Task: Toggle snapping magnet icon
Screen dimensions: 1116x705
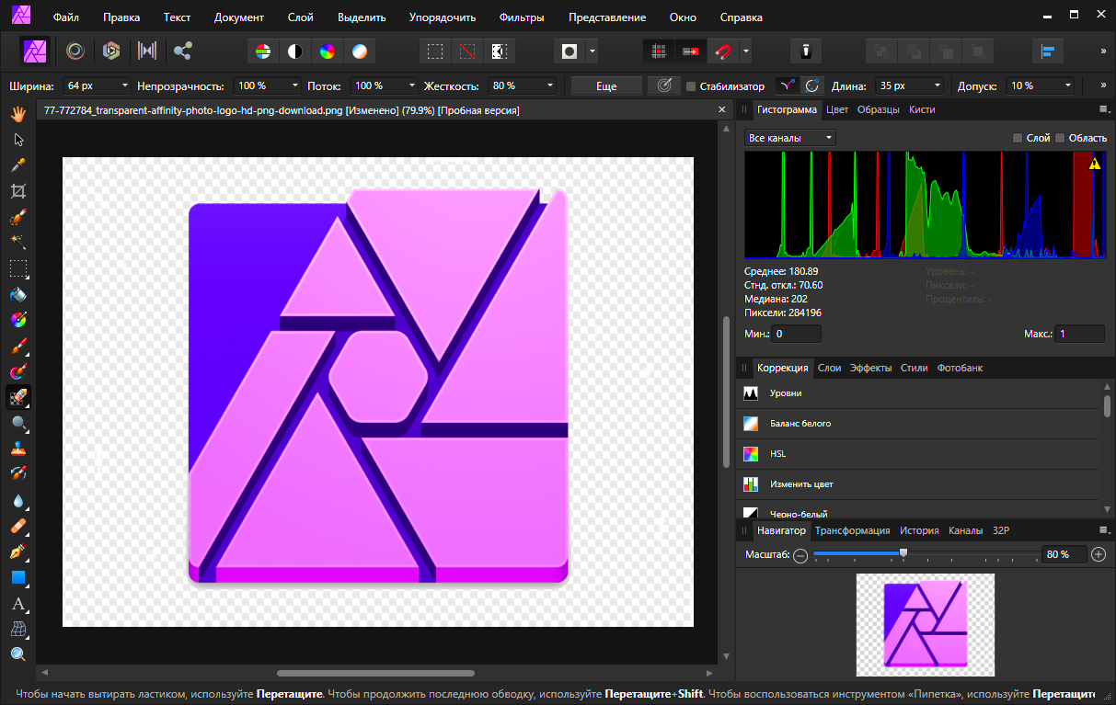Action: tap(722, 51)
